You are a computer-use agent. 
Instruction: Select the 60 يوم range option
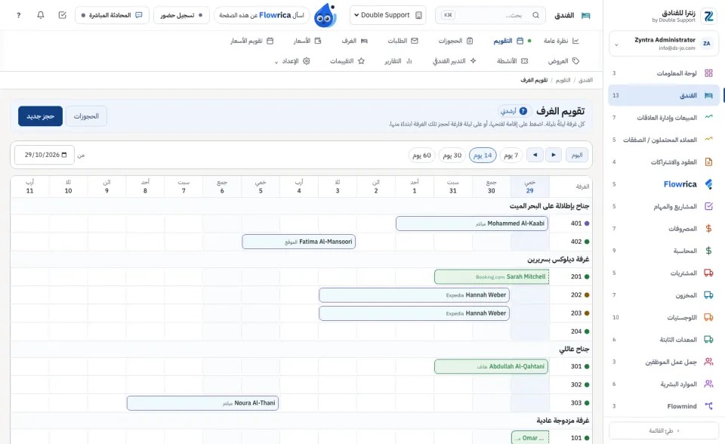(x=421, y=156)
